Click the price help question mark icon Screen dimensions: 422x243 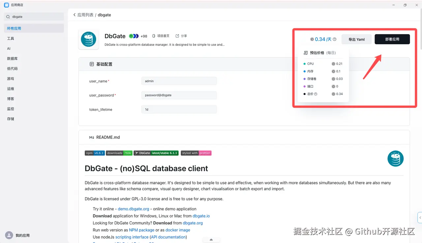coord(335,39)
